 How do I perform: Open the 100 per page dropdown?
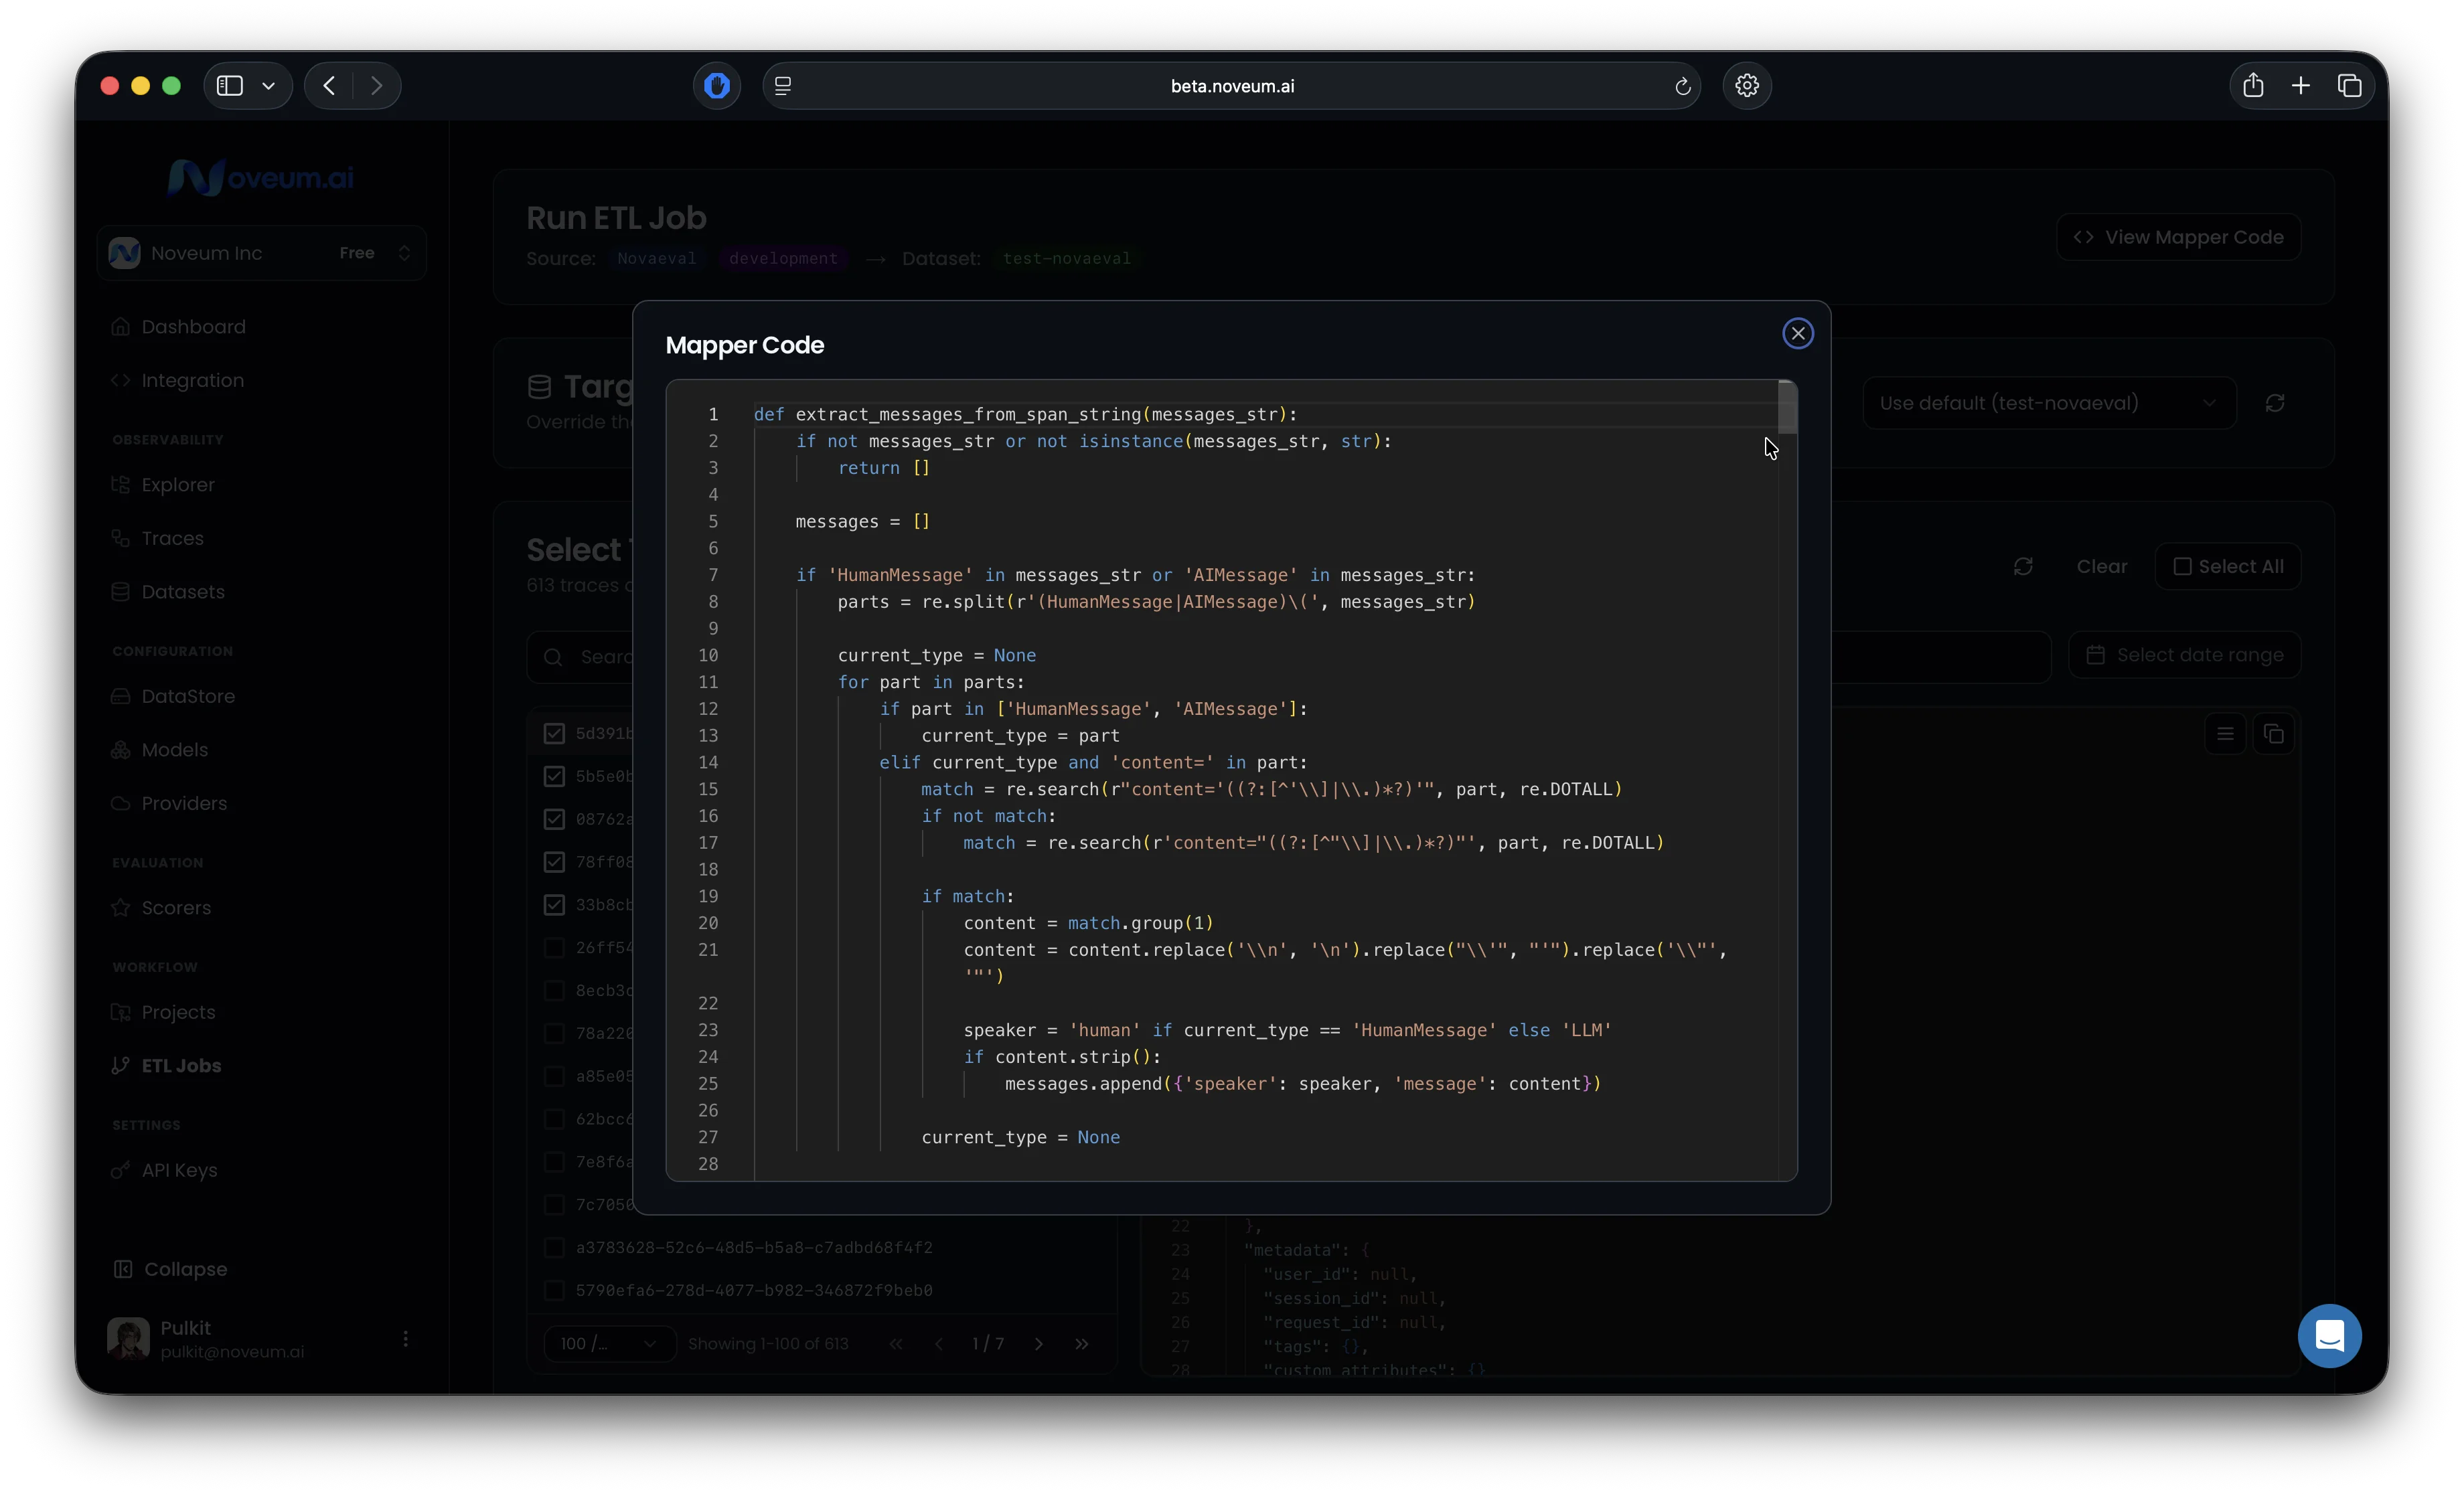pos(608,1343)
